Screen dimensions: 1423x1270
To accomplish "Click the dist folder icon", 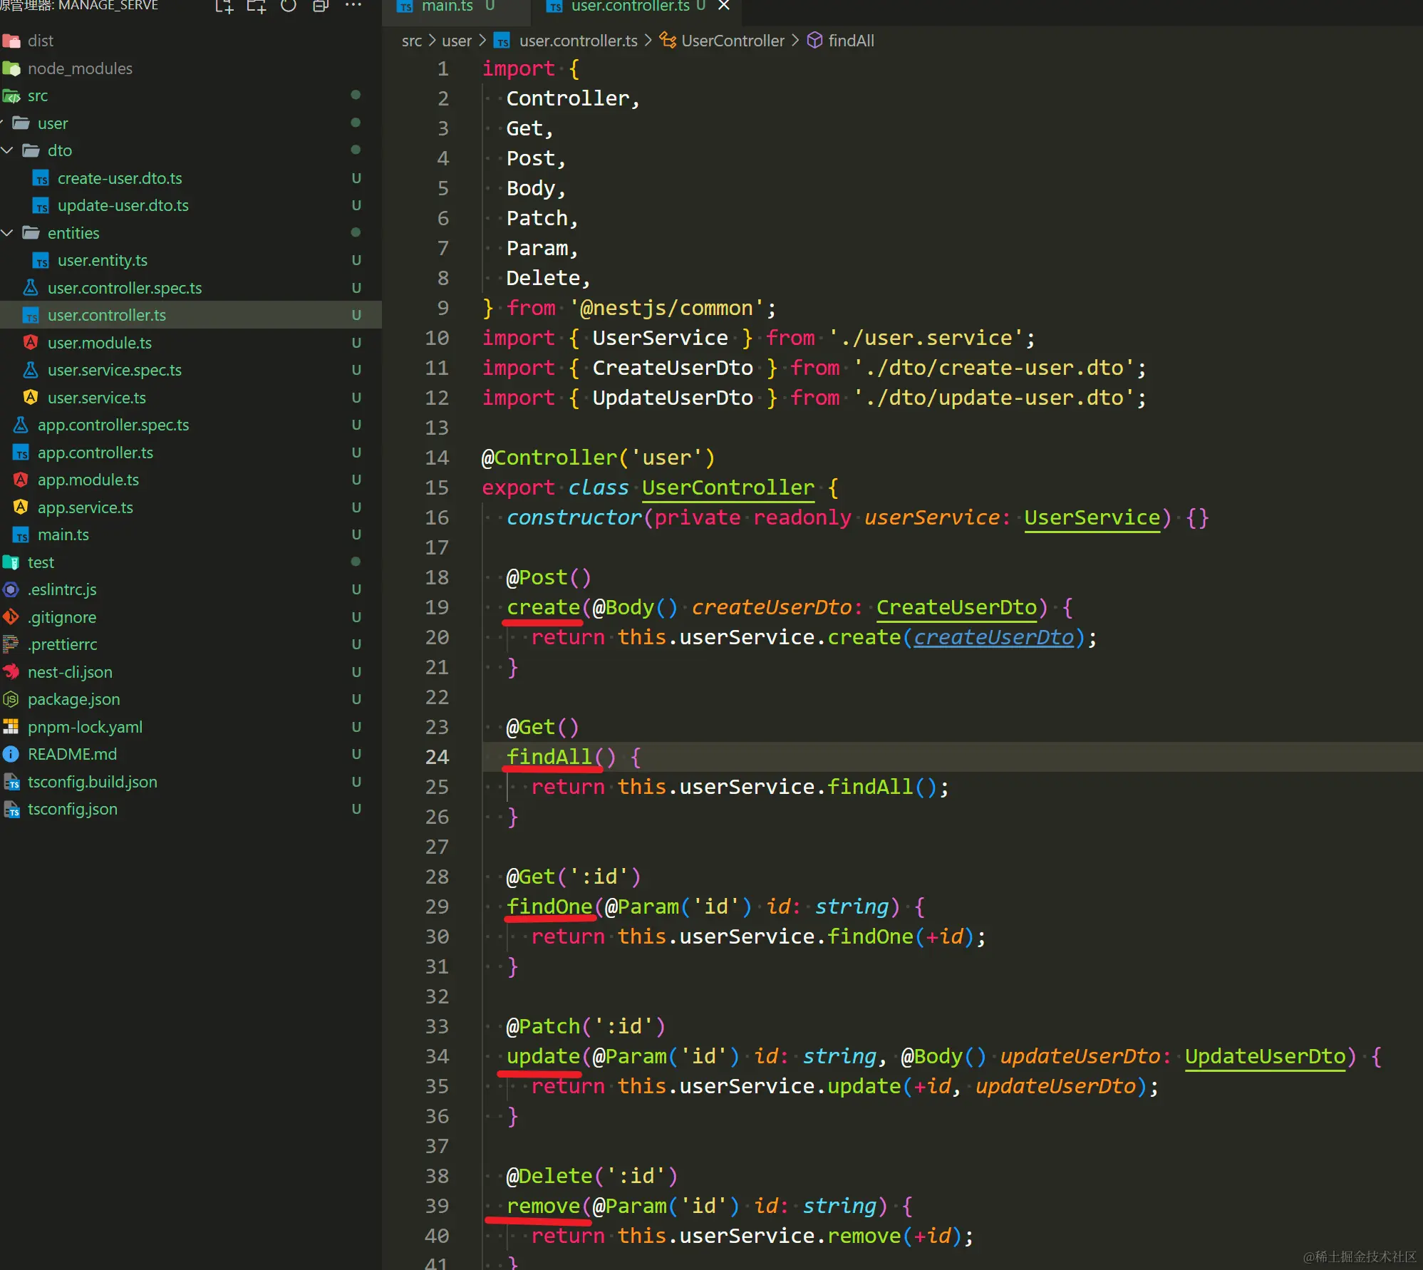I will pos(11,41).
